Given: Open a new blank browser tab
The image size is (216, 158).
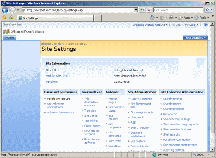Looking at the screenshot, I should (x=98, y=19).
